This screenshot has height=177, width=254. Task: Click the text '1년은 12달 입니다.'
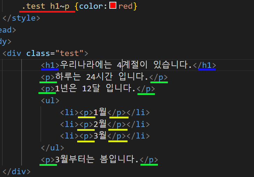tap(95, 88)
